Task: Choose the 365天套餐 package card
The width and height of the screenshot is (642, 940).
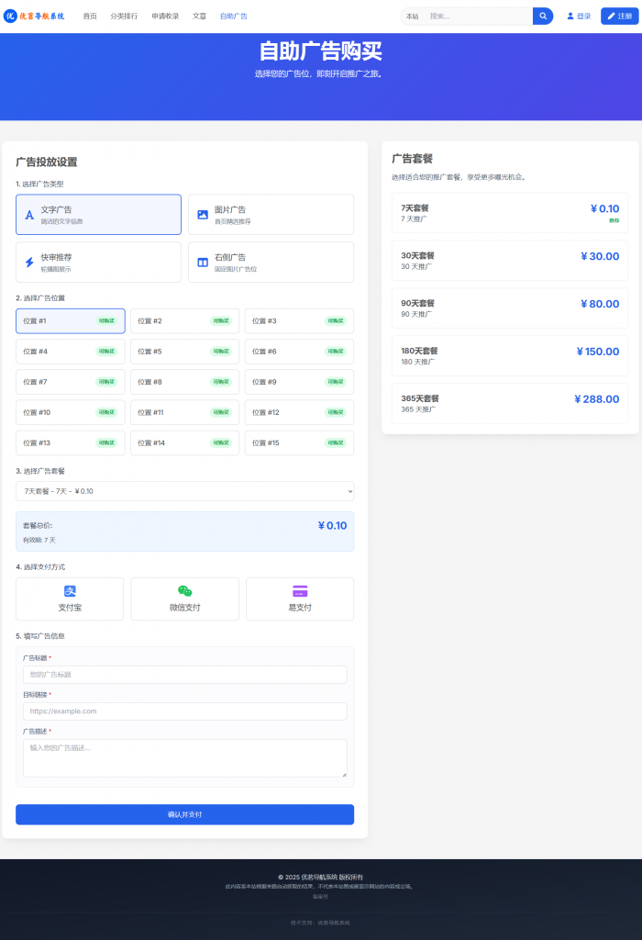Action: point(509,403)
